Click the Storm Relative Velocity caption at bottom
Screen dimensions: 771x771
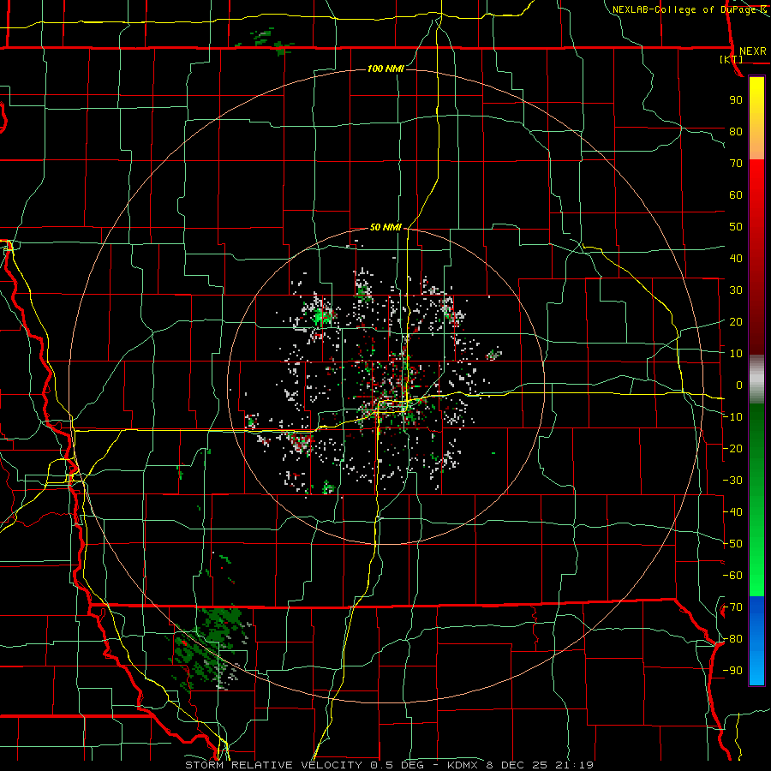point(389,765)
